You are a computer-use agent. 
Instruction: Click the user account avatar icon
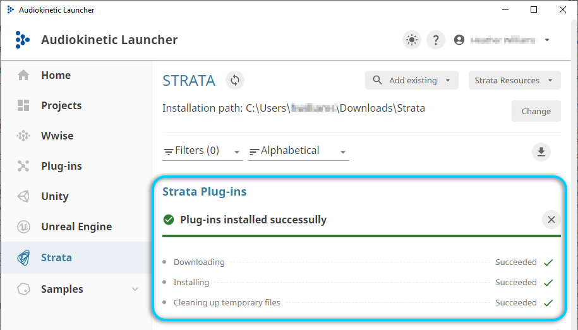[459, 40]
